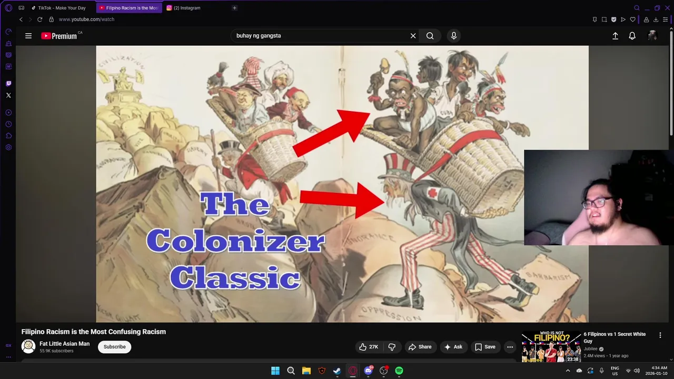Image resolution: width=674 pixels, height=379 pixels.
Task: Open options menu for Jubilee suggested video
Action: [660, 335]
